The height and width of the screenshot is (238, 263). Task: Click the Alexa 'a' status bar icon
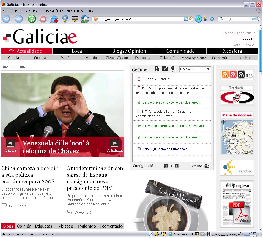click(x=209, y=234)
